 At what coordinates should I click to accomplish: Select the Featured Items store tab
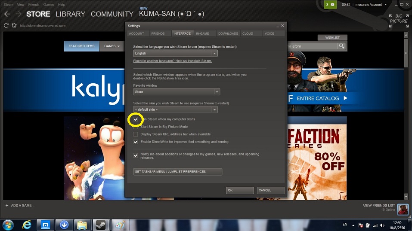click(x=81, y=46)
